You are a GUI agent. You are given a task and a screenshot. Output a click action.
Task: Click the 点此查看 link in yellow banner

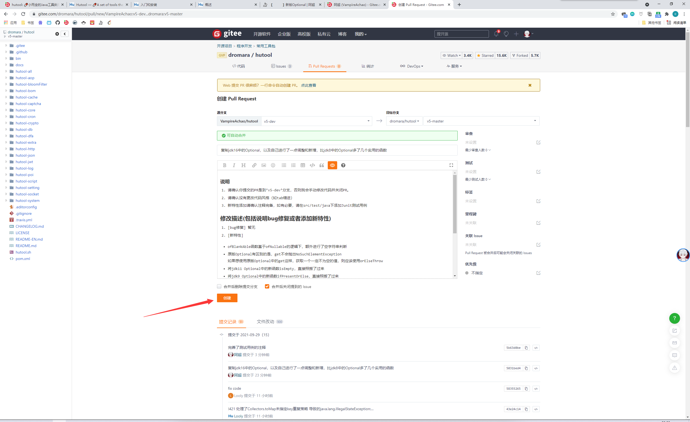click(x=308, y=85)
